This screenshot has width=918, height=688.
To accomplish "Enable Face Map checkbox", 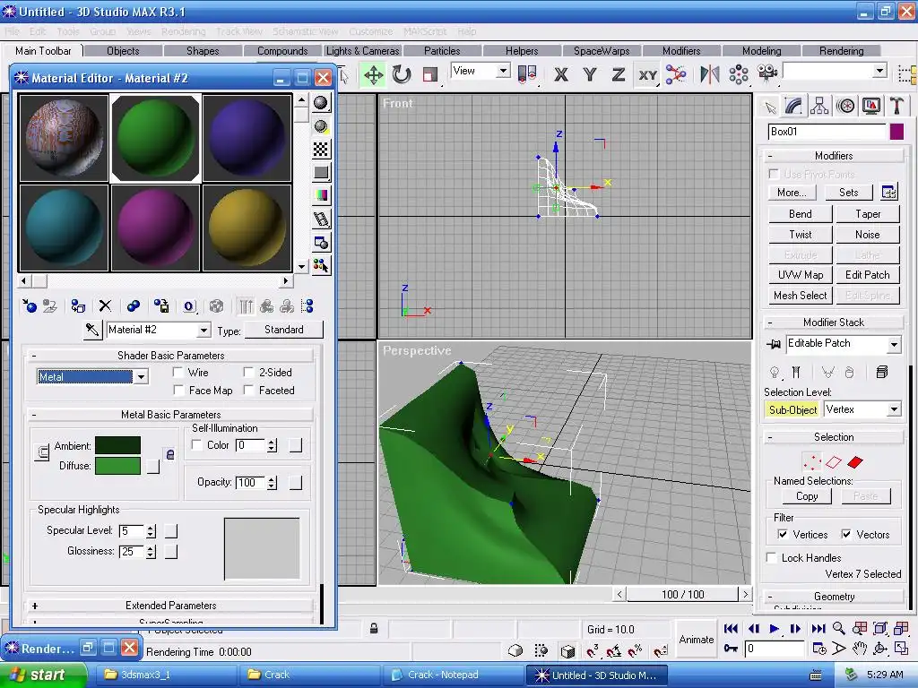I will click(x=178, y=391).
